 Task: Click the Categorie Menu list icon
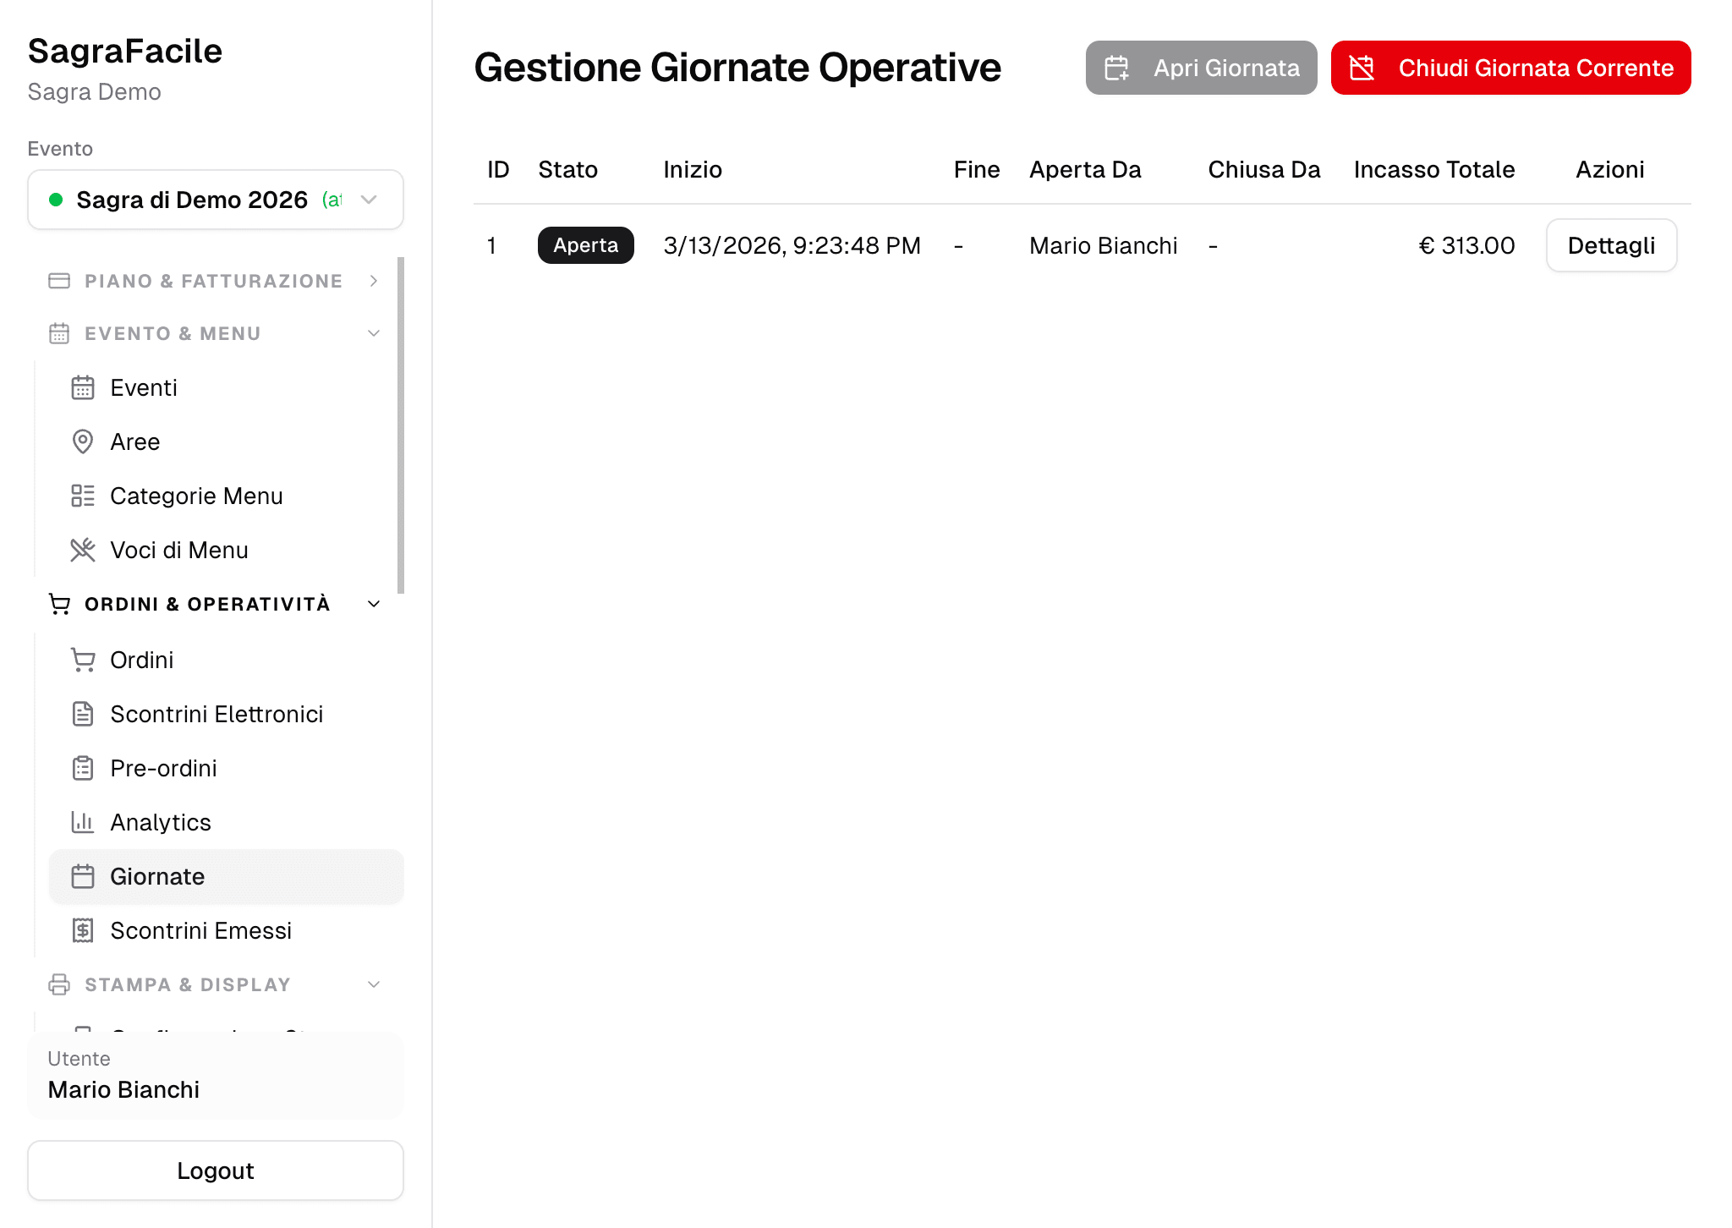pyautogui.click(x=83, y=496)
